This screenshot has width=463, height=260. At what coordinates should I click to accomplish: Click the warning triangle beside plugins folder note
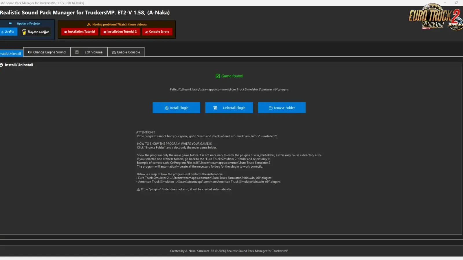[x=138, y=190]
